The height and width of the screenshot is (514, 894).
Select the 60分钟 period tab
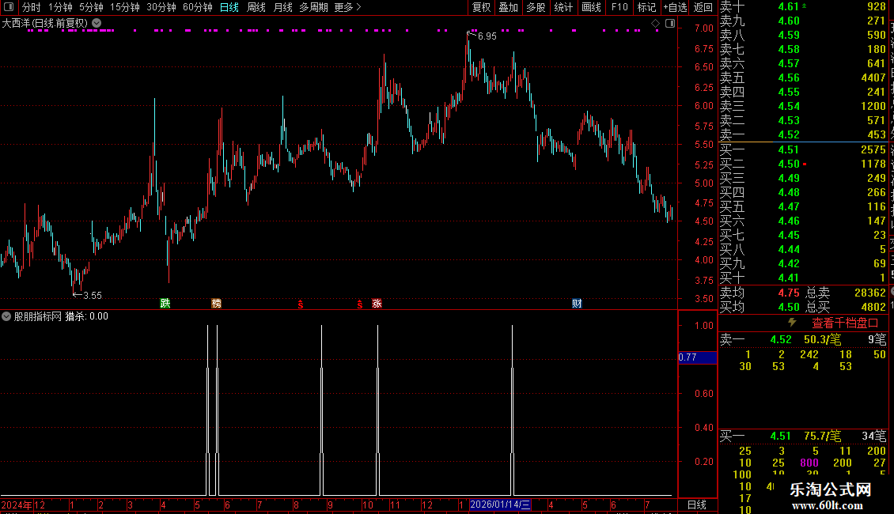click(x=197, y=7)
